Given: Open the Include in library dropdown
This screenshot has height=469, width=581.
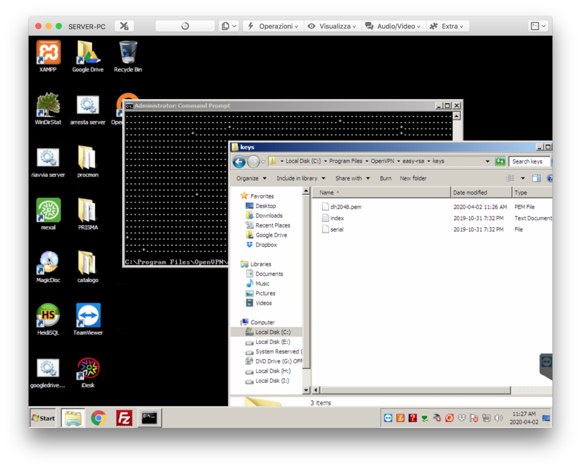Looking at the screenshot, I should coord(301,179).
